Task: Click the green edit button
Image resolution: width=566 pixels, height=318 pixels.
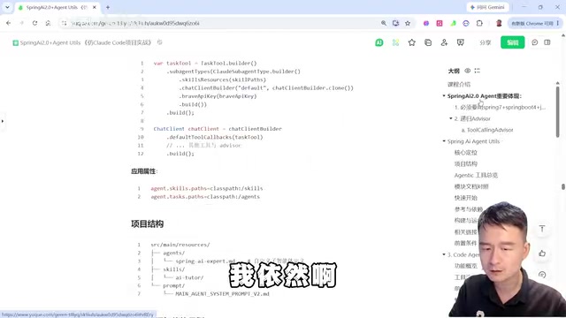Action: (x=513, y=42)
